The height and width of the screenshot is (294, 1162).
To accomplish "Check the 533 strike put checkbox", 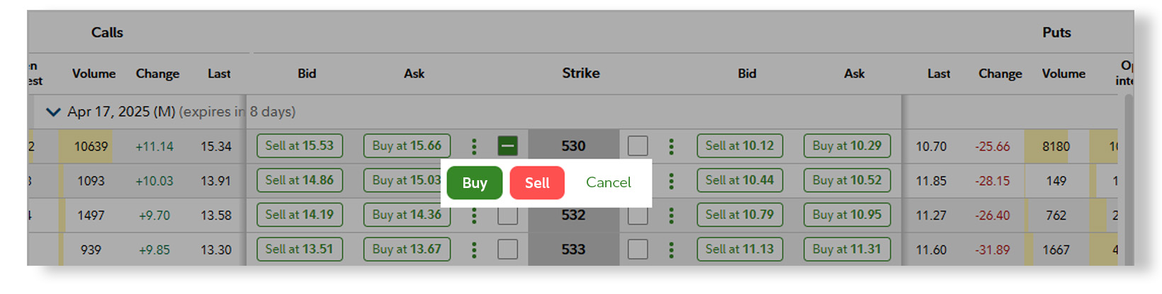I will tap(638, 249).
